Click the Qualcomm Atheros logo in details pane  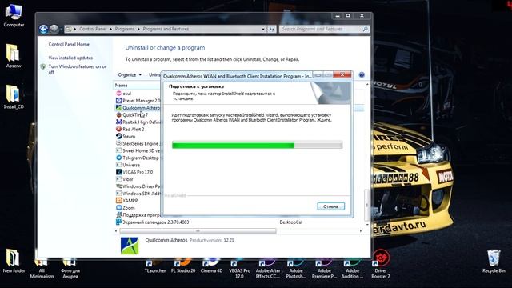[x=130, y=246]
